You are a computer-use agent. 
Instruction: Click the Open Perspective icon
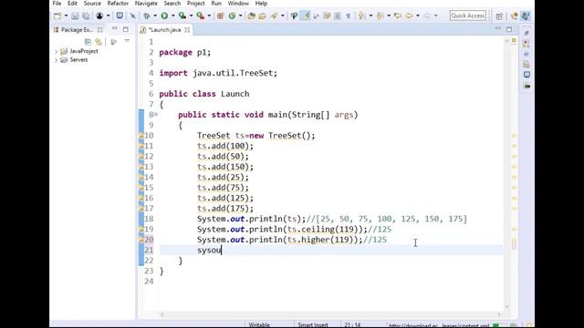[499, 16]
